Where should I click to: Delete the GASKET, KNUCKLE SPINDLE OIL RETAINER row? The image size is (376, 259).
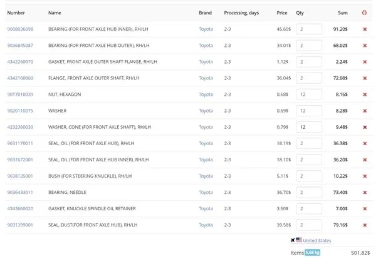(365, 208)
